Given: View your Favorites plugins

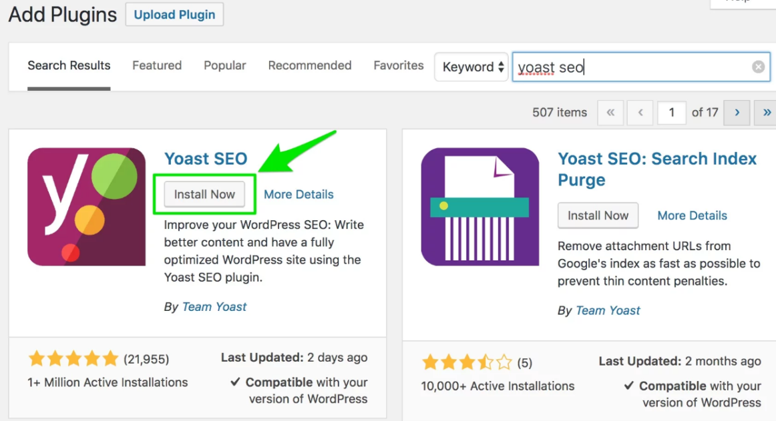Looking at the screenshot, I should tap(398, 65).
